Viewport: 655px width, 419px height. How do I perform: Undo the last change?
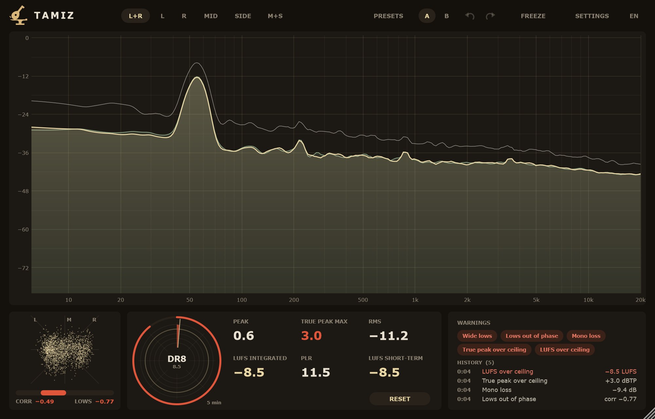(470, 16)
